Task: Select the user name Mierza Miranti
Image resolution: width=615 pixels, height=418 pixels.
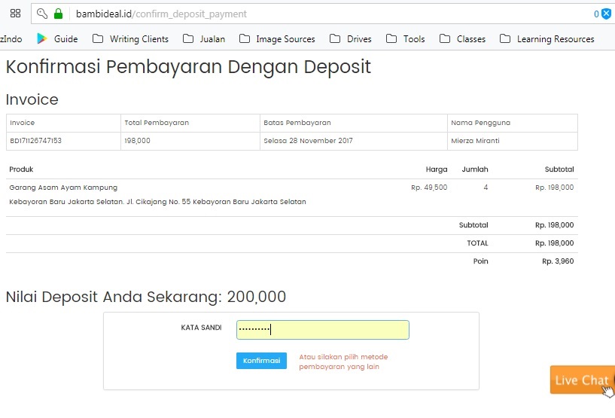Action: click(475, 141)
